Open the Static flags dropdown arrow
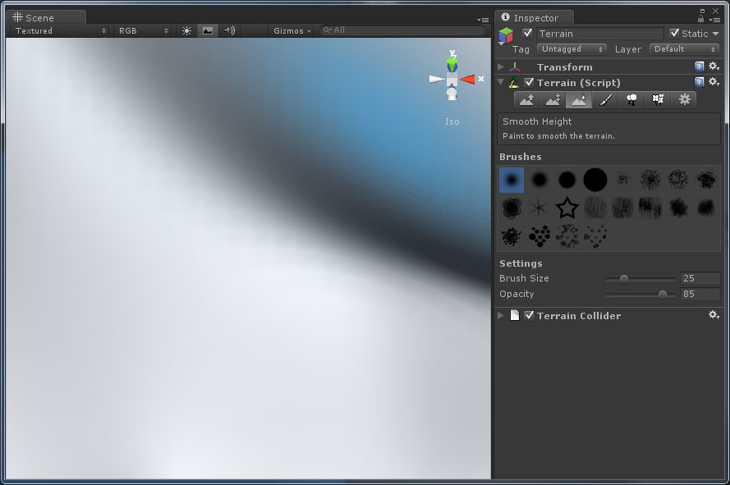 pos(715,34)
